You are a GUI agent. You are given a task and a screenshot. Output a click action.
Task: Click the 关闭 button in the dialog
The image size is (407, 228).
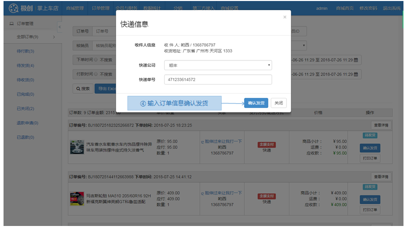tap(279, 103)
